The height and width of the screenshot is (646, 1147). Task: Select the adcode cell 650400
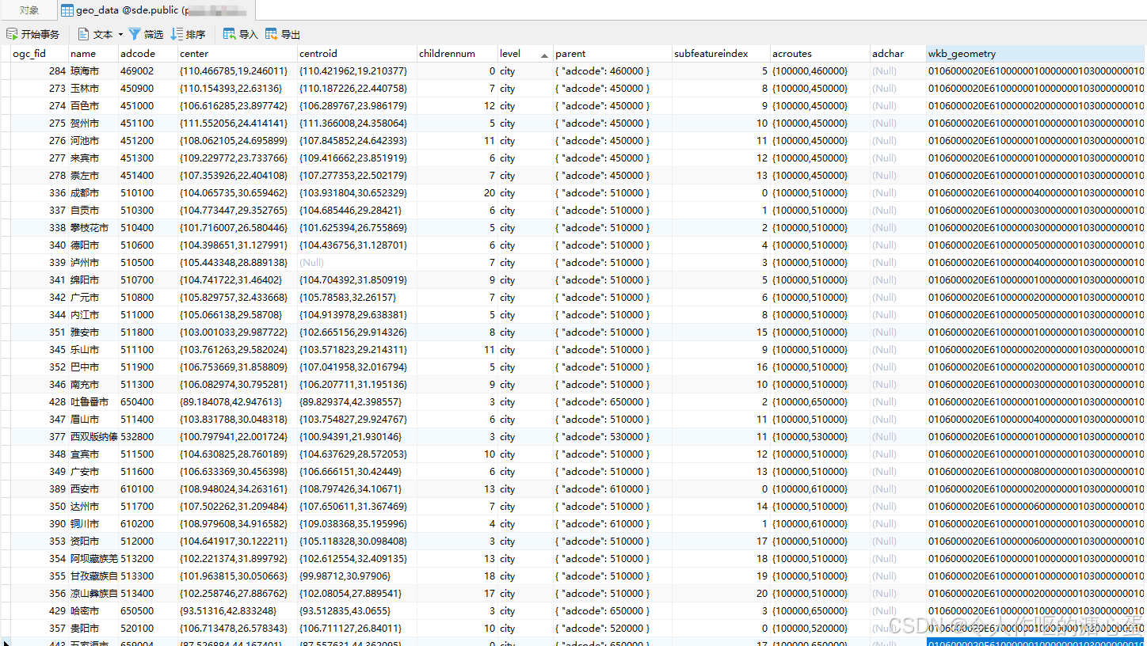click(x=137, y=402)
